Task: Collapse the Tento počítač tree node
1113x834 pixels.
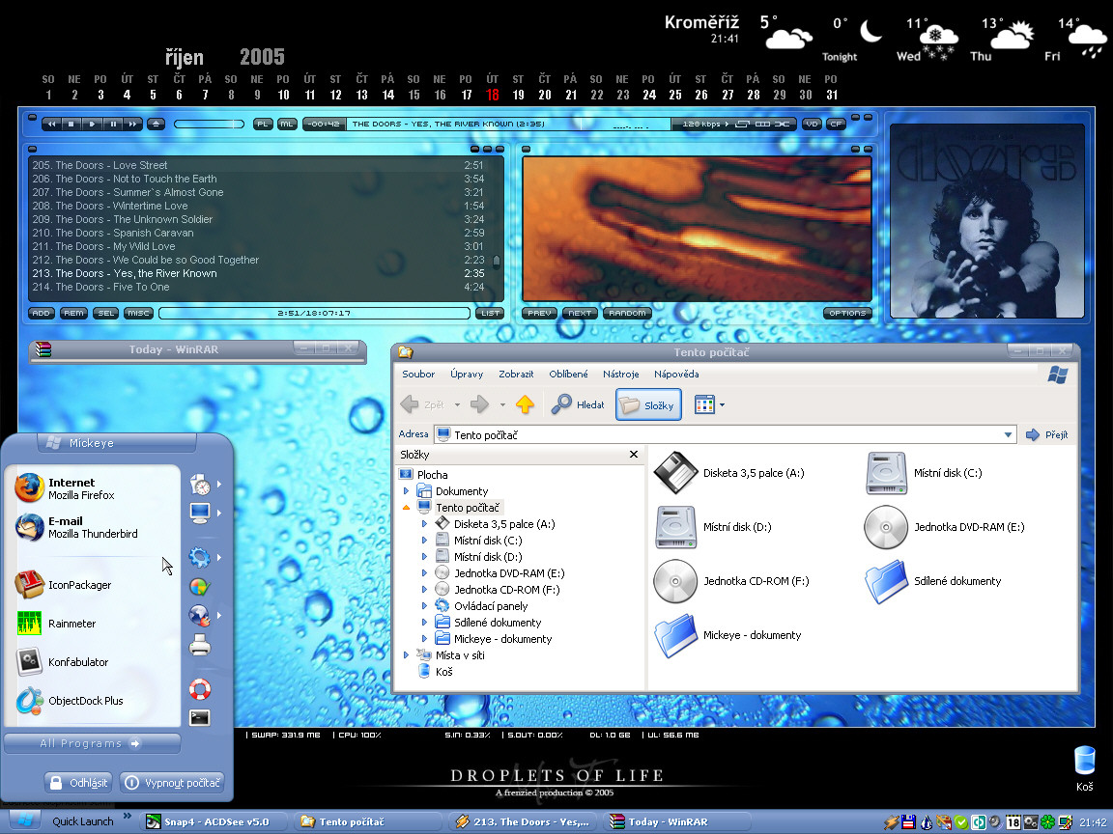Action: coord(406,507)
